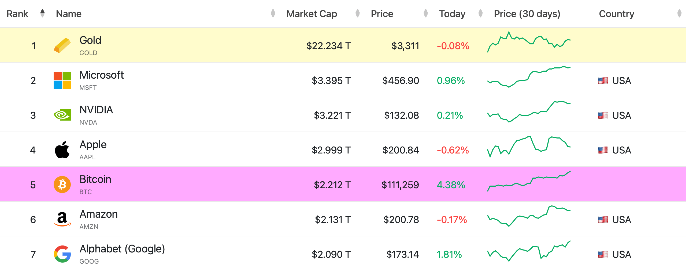The height and width of the screenshot is (269, 689).
Task: Click the $2.131 T market cap value
Action: click(333, 220)
